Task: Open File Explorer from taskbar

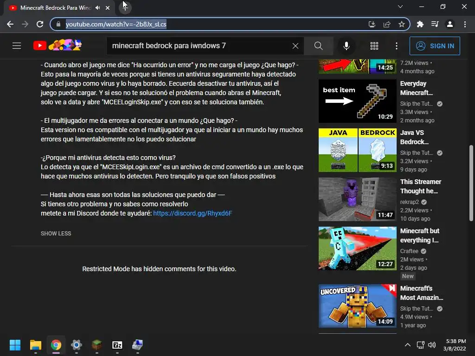Action: coord(35,345)
